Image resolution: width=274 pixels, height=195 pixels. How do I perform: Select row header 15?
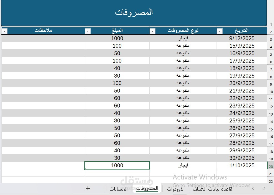click(271, 128)
